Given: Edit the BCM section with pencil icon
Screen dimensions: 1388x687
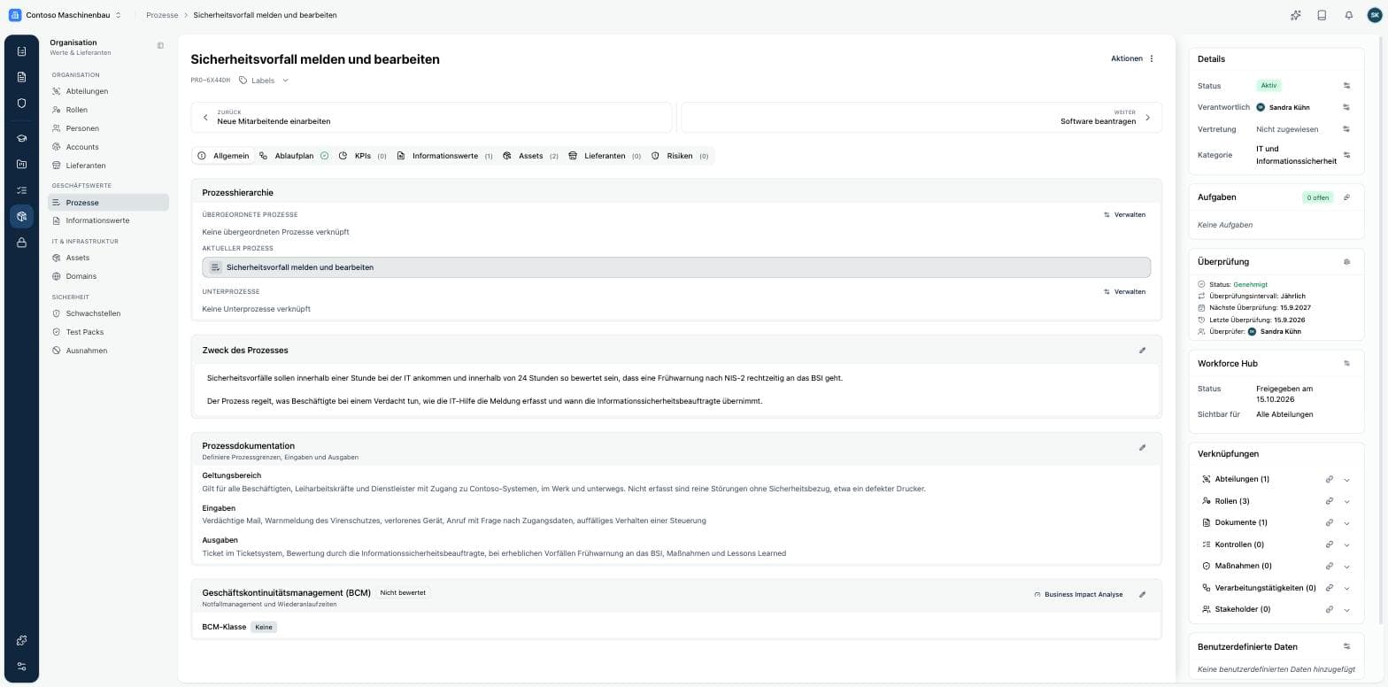Looking at the screenshot, I should [x=1142, y=595].
